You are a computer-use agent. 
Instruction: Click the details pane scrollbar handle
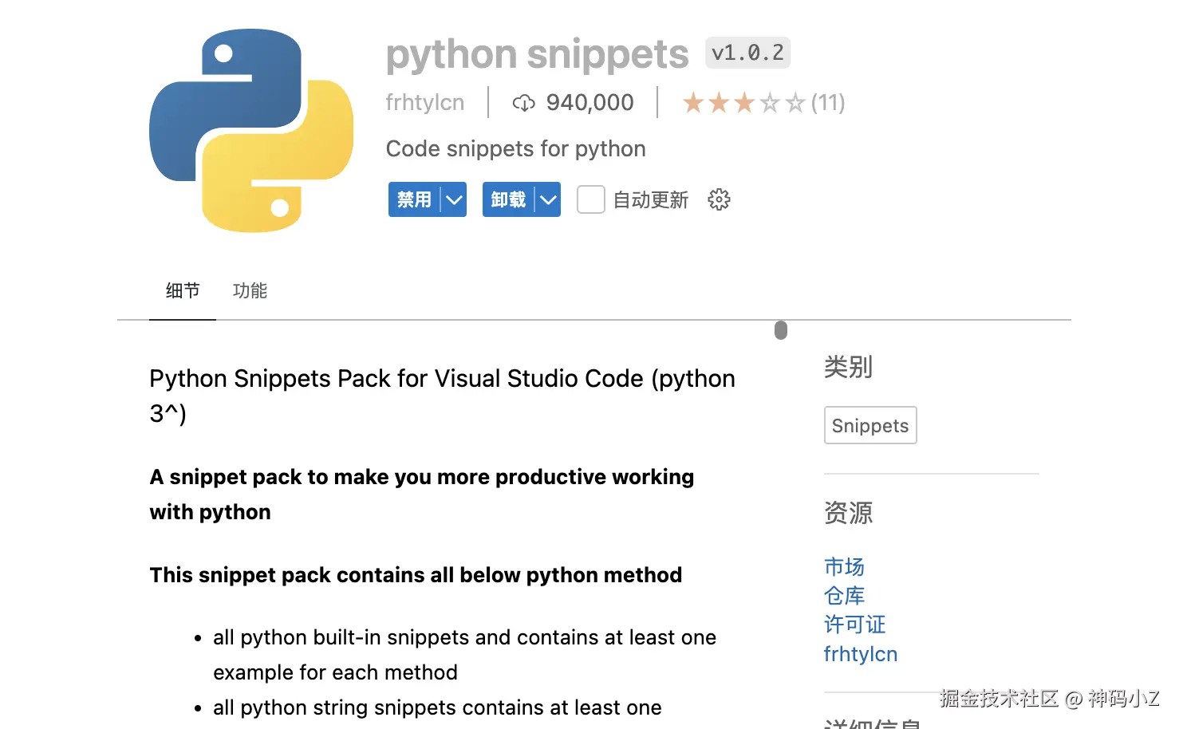click(x=781, y=330)
